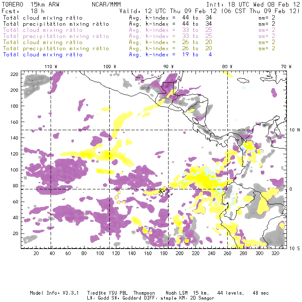
Task: Click the 80 W longitude label
Action: point(227,67)
